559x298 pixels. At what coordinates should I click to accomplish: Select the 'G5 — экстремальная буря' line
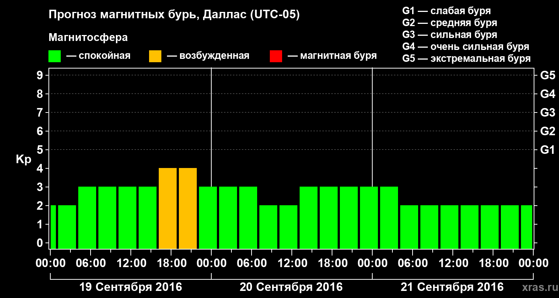466,58
